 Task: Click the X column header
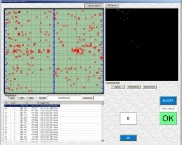click(22, 103)
